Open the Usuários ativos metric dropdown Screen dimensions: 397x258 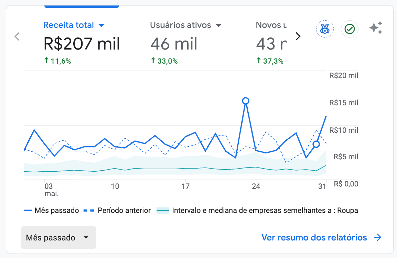[x=218, y=25]
